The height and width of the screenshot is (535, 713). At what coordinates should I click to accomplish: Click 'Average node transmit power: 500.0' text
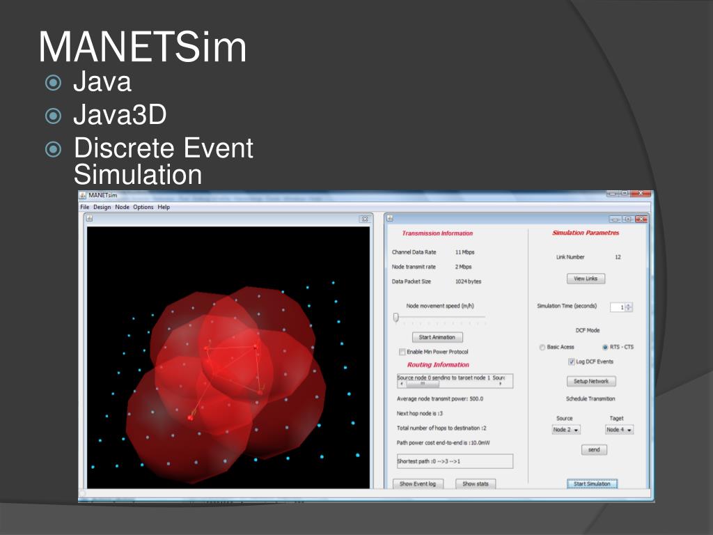click(x=440, y=399)
